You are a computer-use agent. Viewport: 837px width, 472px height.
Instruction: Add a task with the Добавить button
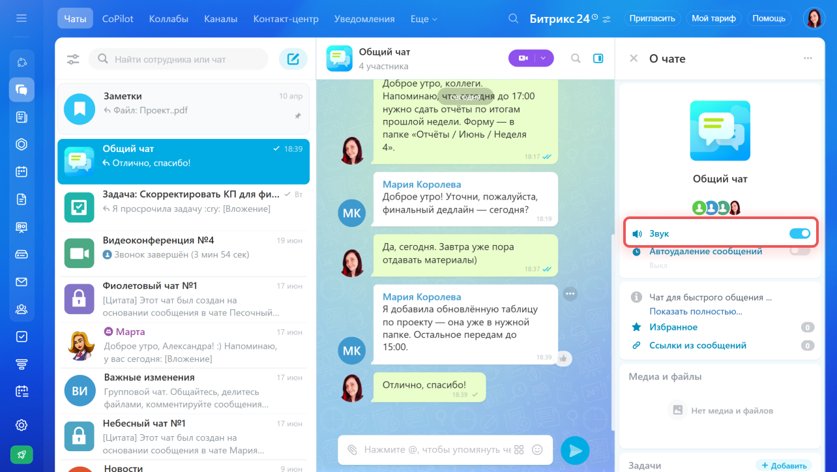coord(784,465)
